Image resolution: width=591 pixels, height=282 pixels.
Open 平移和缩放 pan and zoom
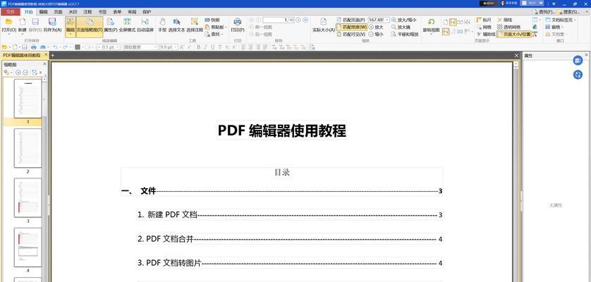click(x=405, y=34)
